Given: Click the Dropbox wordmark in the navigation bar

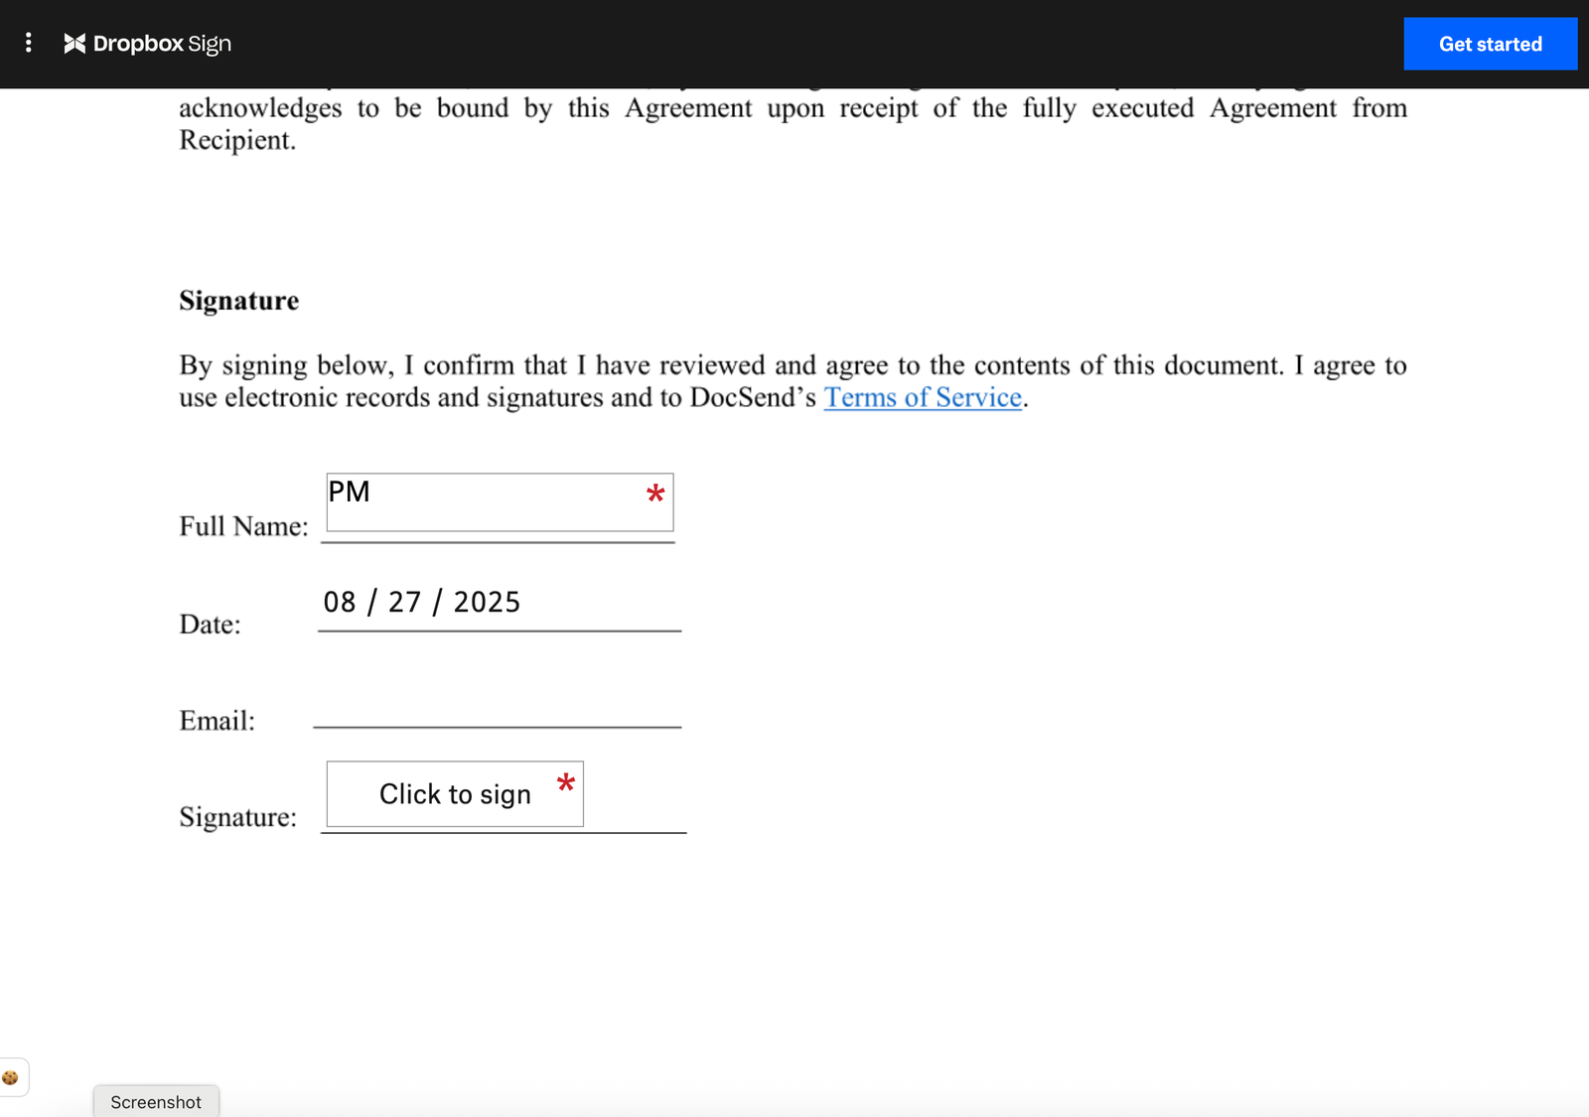Looking at the screenshot, I should 139,44.
